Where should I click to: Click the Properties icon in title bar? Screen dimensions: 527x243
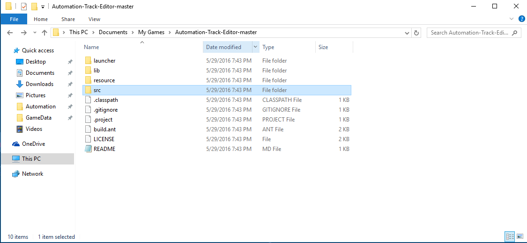click(x=23, y=7)
